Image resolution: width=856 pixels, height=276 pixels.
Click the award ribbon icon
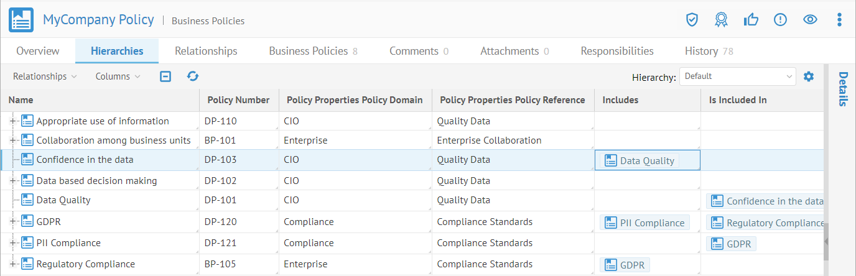click(x=721, y=20)
